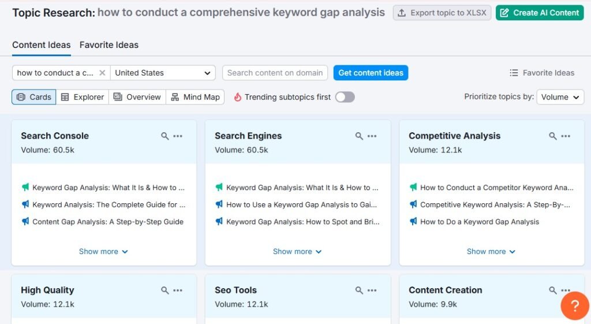
Task: Click the Create AI Content button
Action: tap(540, 13)
